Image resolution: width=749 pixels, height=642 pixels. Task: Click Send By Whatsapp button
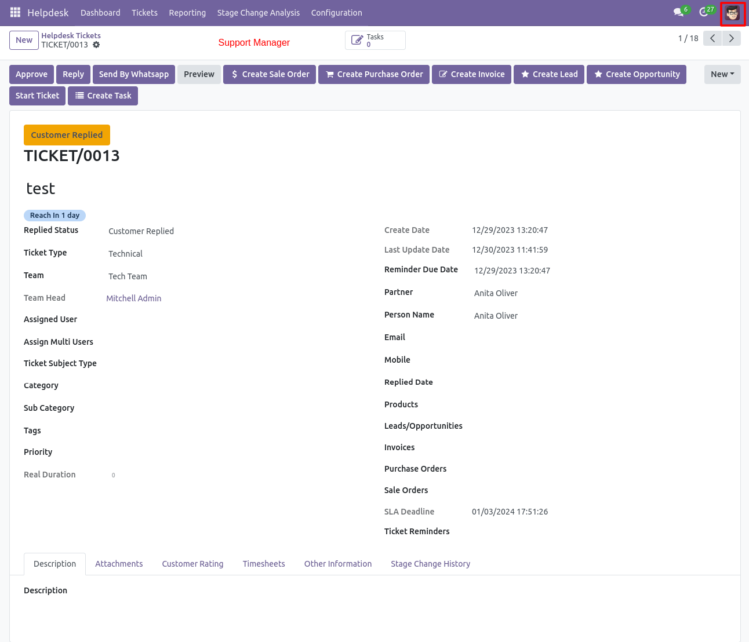(x=134, y=74)
